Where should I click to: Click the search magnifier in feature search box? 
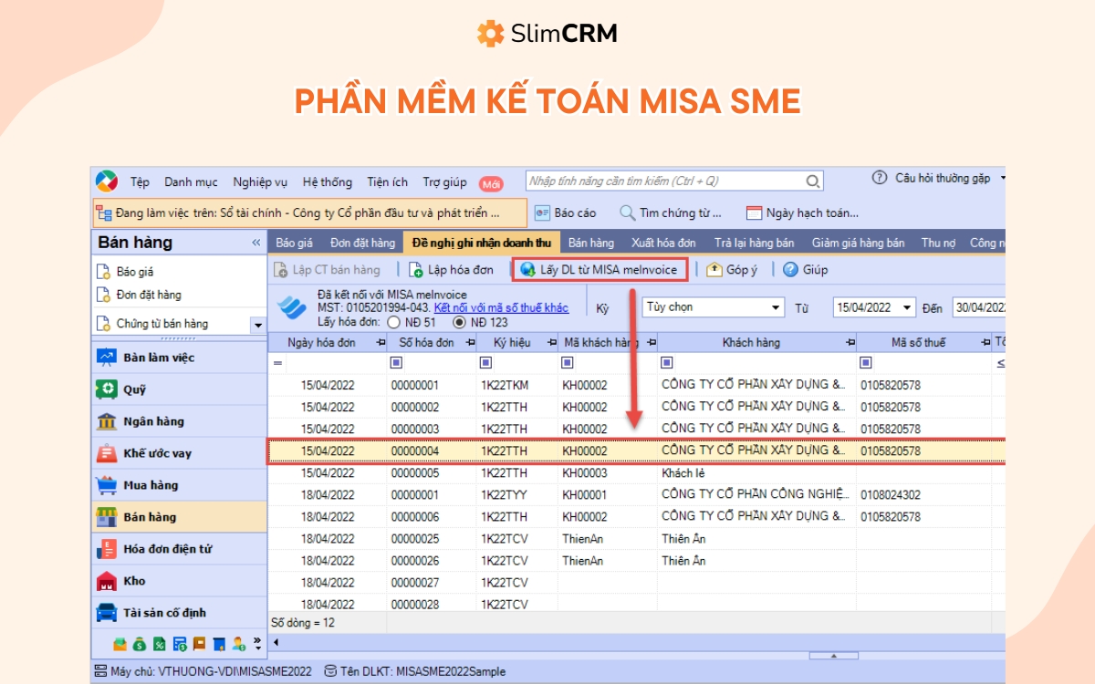click(812, 181)
